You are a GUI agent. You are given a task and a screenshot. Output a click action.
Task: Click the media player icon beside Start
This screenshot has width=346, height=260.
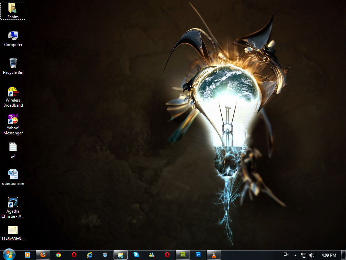(x=27, y=255)
